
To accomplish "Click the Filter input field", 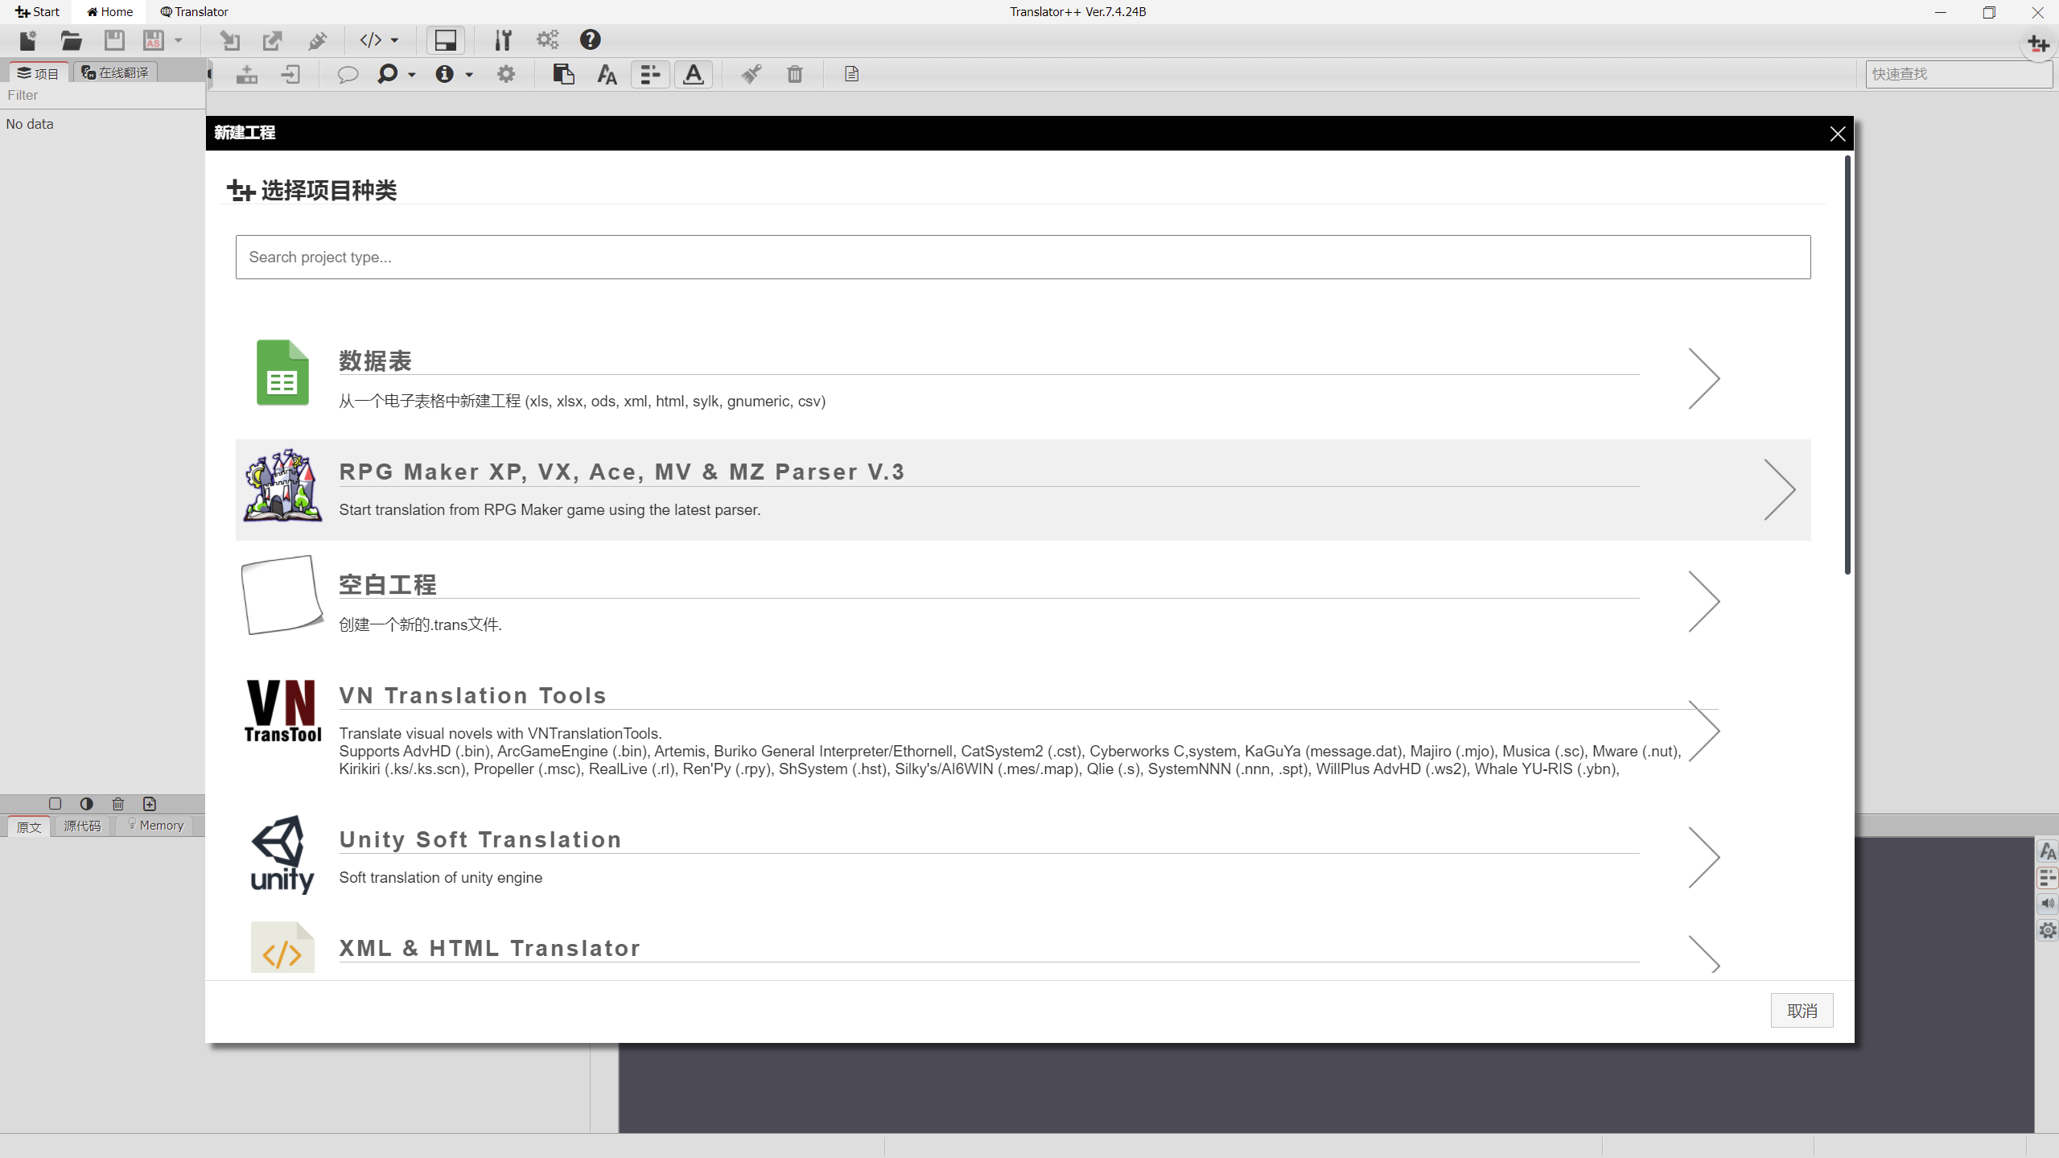I will 102,95.
